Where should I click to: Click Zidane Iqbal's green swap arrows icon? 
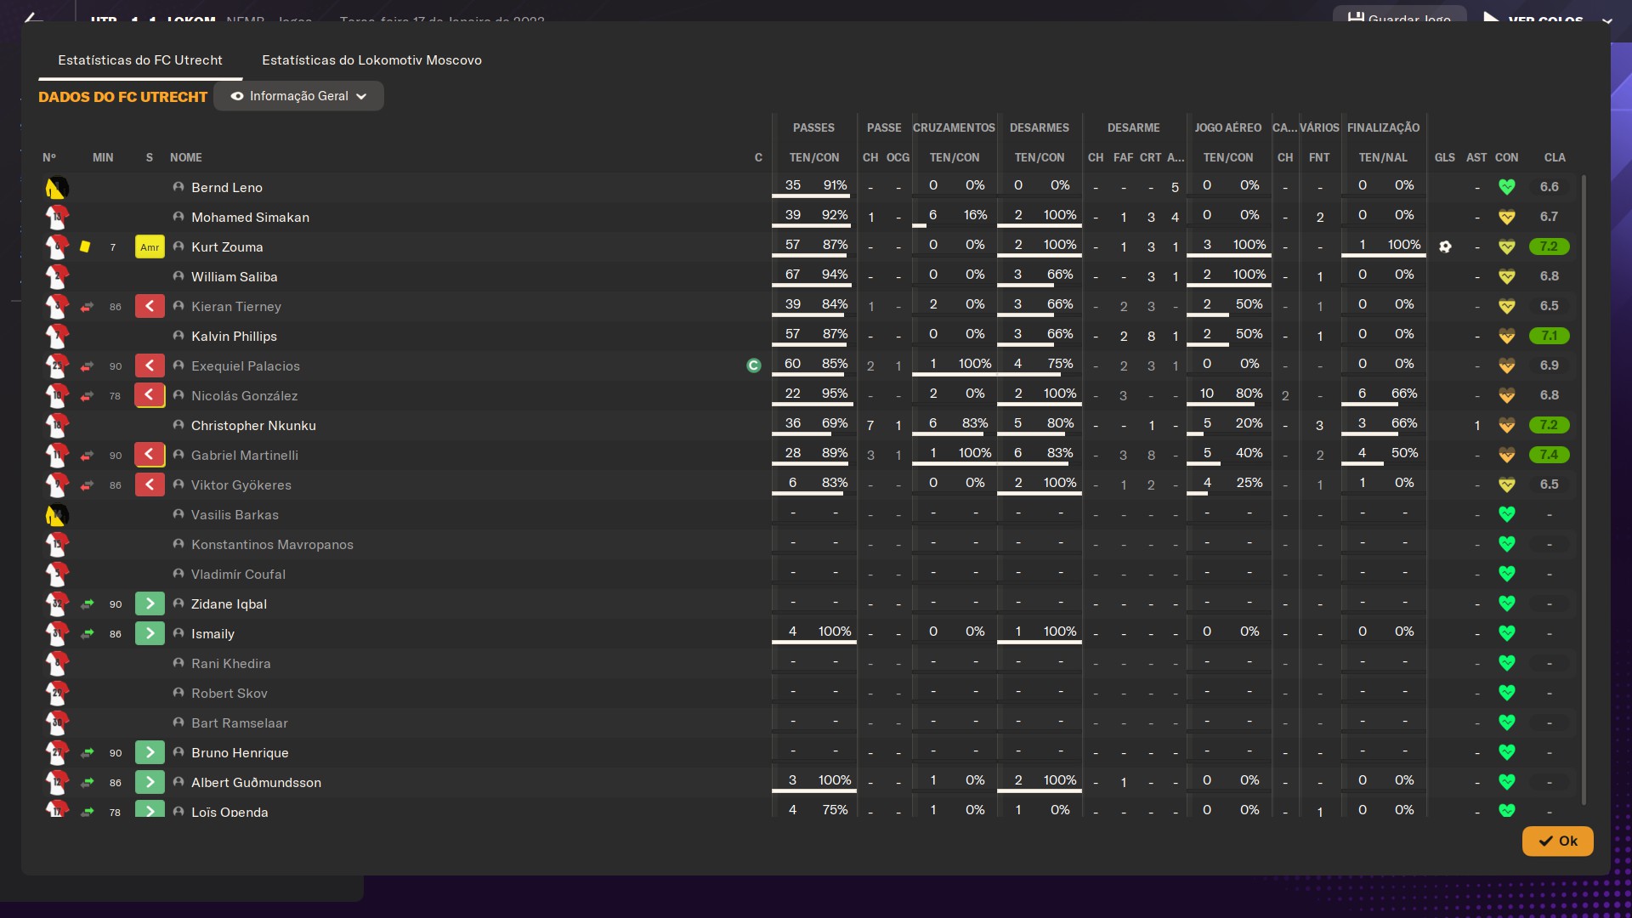point(87,604)
